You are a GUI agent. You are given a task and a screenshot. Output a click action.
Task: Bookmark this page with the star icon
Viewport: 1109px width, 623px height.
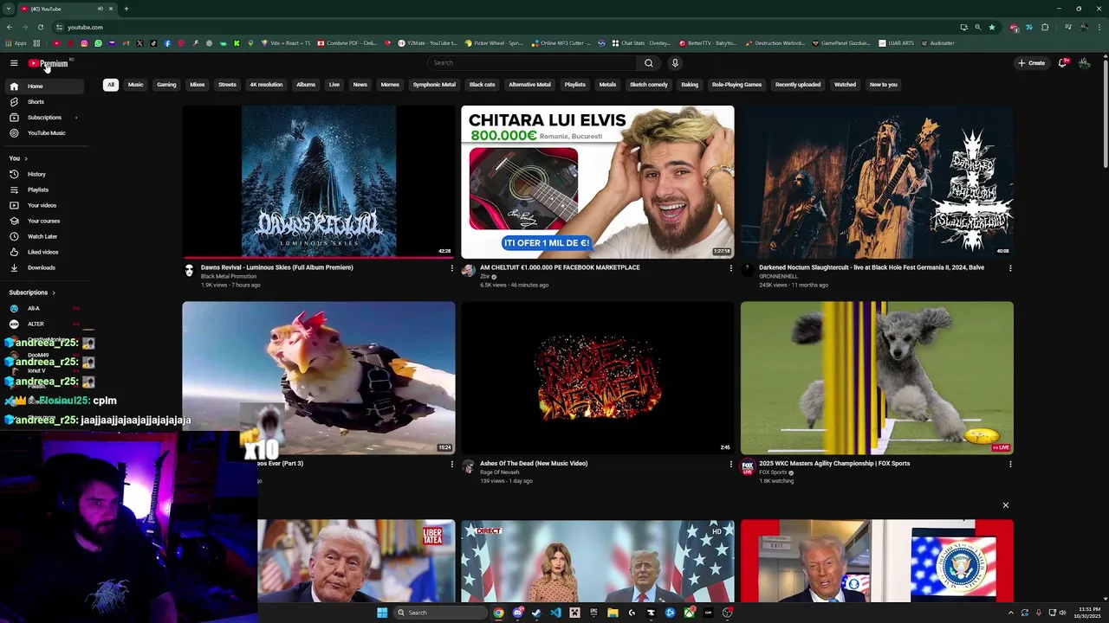(x=992, y=27)
